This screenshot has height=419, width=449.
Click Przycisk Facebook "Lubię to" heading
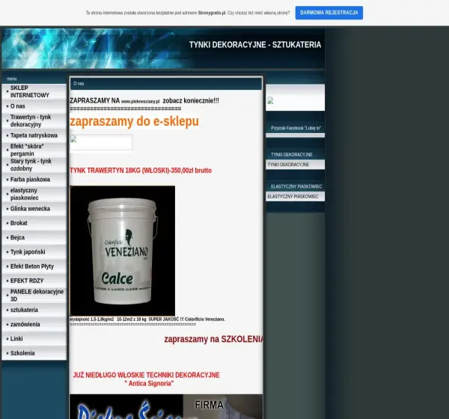[x=296, y=128]
